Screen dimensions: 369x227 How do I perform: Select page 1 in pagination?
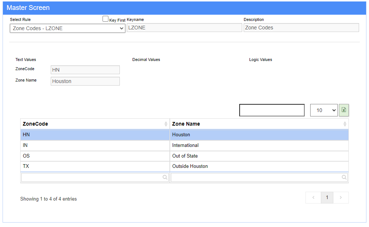[327, 198]
